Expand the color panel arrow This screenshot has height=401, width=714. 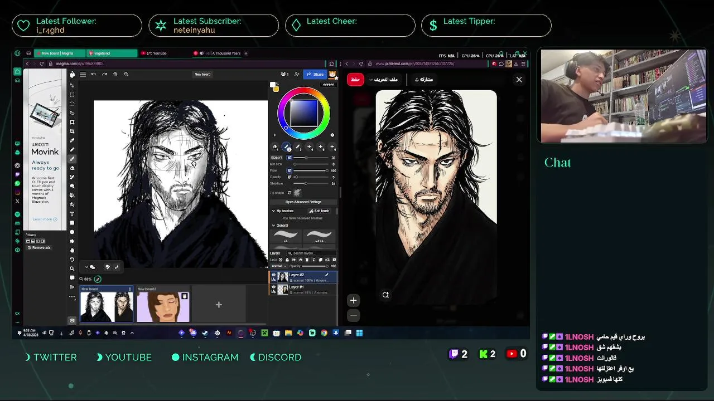(x=274, y=135)
